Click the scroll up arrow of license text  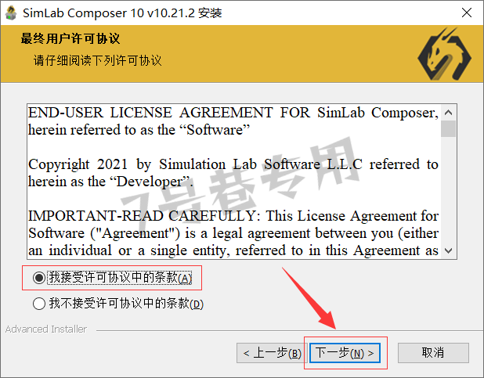448,113
